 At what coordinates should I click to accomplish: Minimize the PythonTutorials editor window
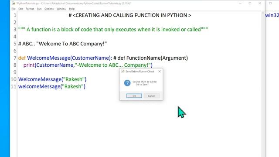click(240, 3)
